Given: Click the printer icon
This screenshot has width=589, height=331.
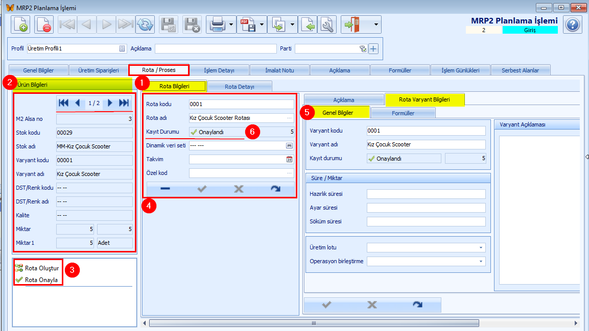Looking at the screenshot, I should pos(218,24).
